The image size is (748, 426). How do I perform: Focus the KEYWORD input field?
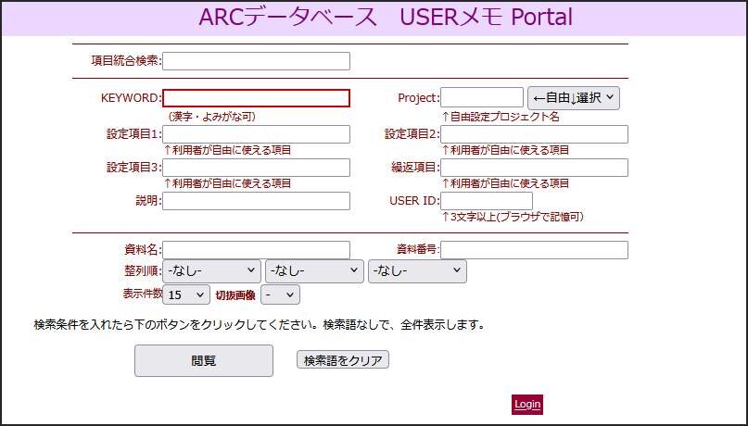[256, 98]
